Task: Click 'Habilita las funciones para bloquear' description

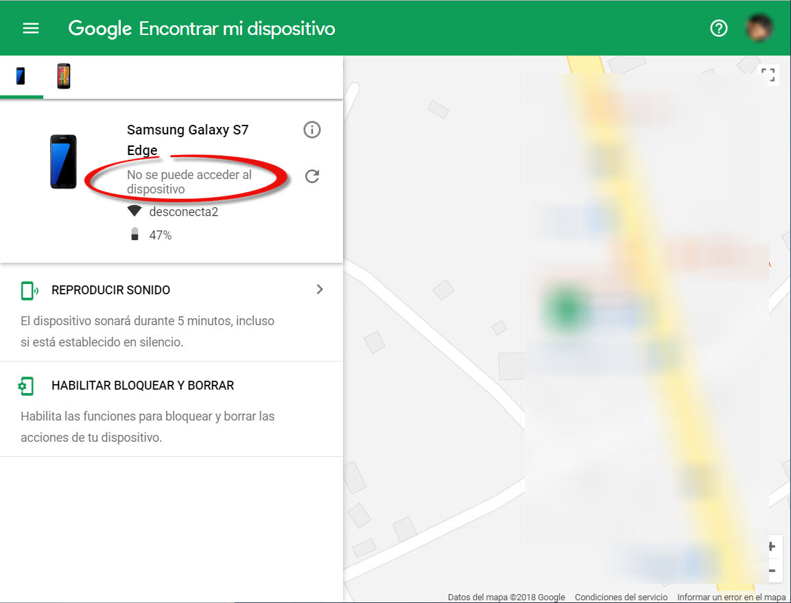Action: point(147,427)
